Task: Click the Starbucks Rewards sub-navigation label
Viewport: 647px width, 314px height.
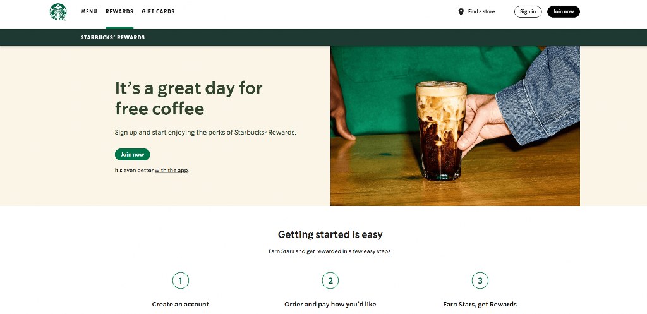Action: pyautogui.click(x=112, y=37)
